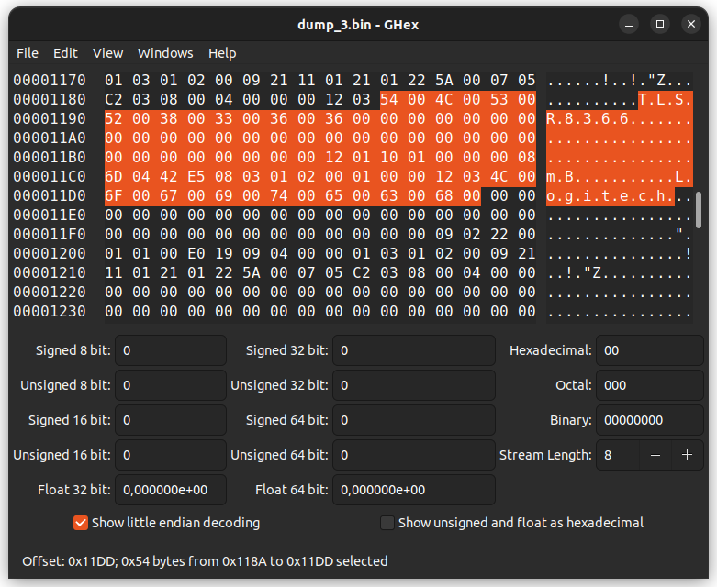
Task: Disable Show little endian decoding
Action: [x=81, y=523]
